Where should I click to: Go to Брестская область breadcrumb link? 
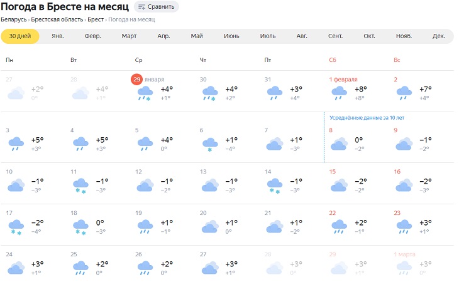coord(57,19)
